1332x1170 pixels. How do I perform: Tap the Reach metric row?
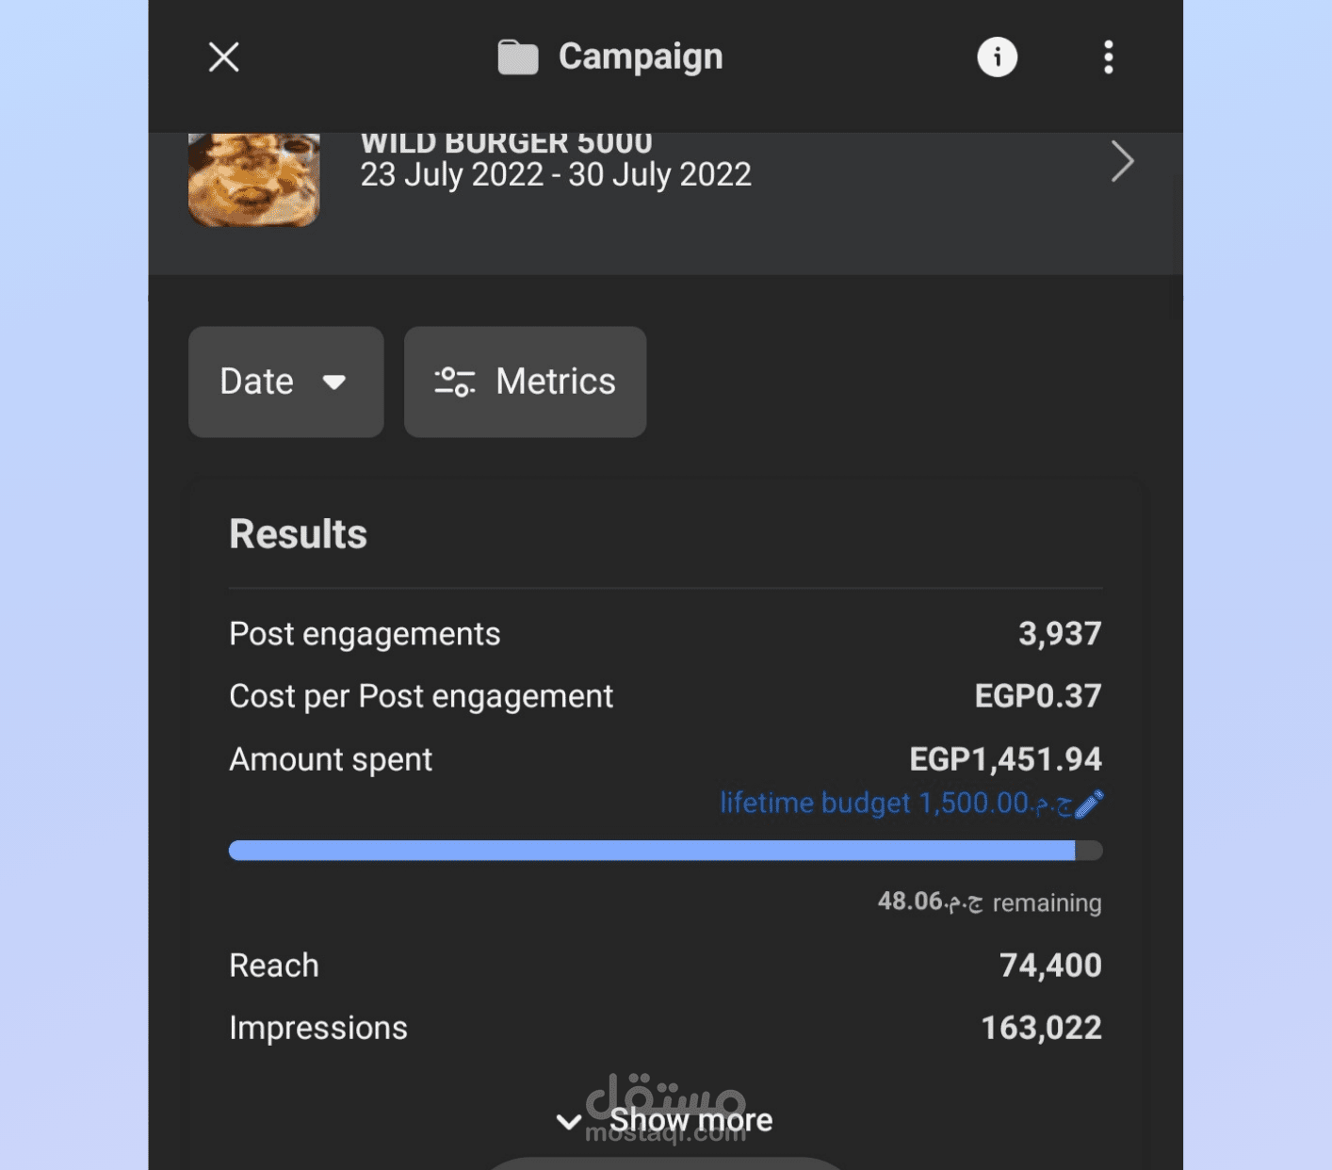pos(665,966)
